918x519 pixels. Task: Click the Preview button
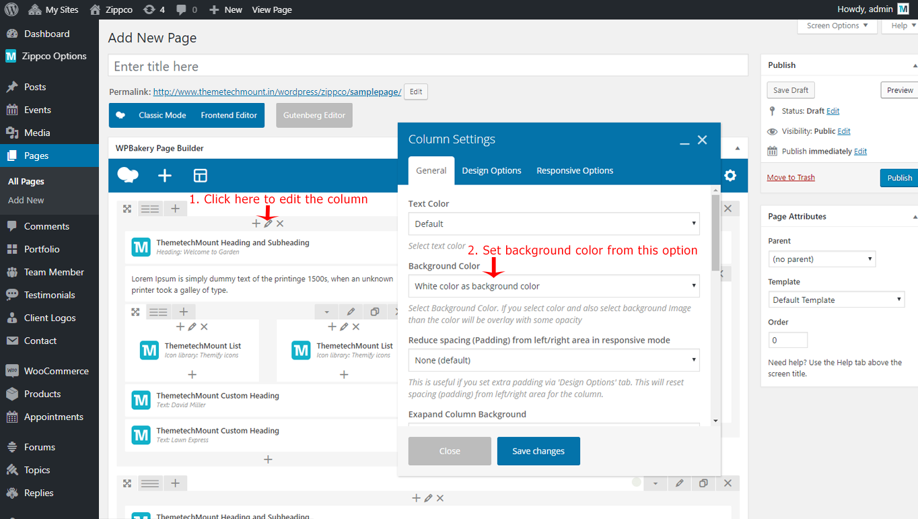899,90
